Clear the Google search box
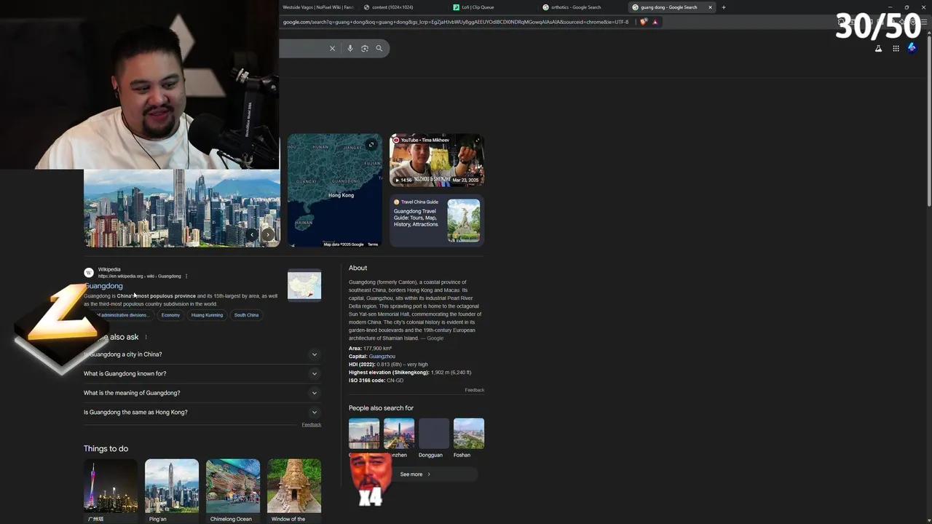Viewport: 932px width, 524px height. coord(332,49)
